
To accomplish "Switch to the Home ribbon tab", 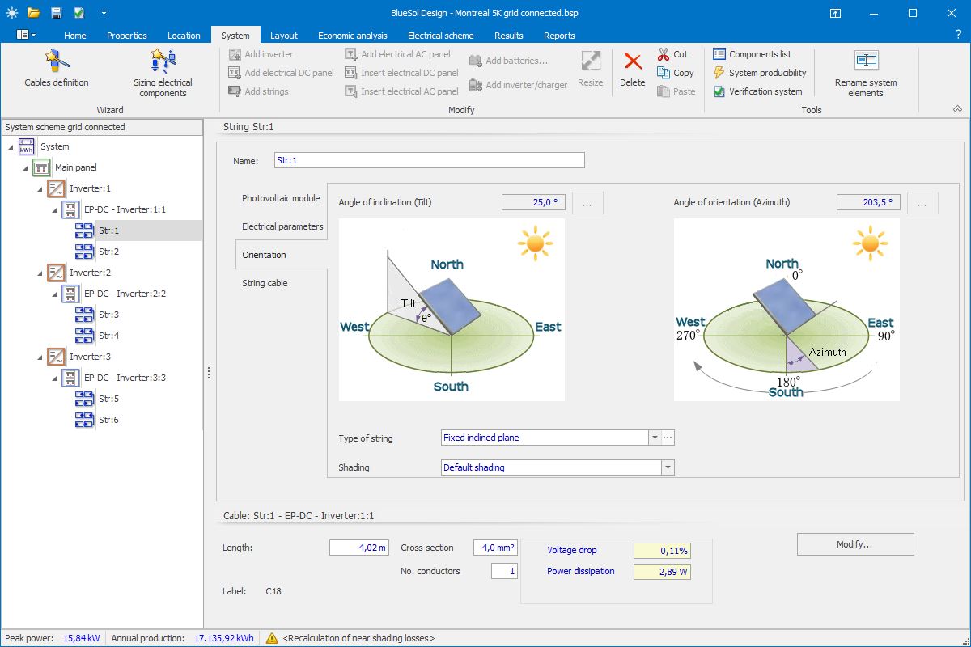I will click(75, 35).
